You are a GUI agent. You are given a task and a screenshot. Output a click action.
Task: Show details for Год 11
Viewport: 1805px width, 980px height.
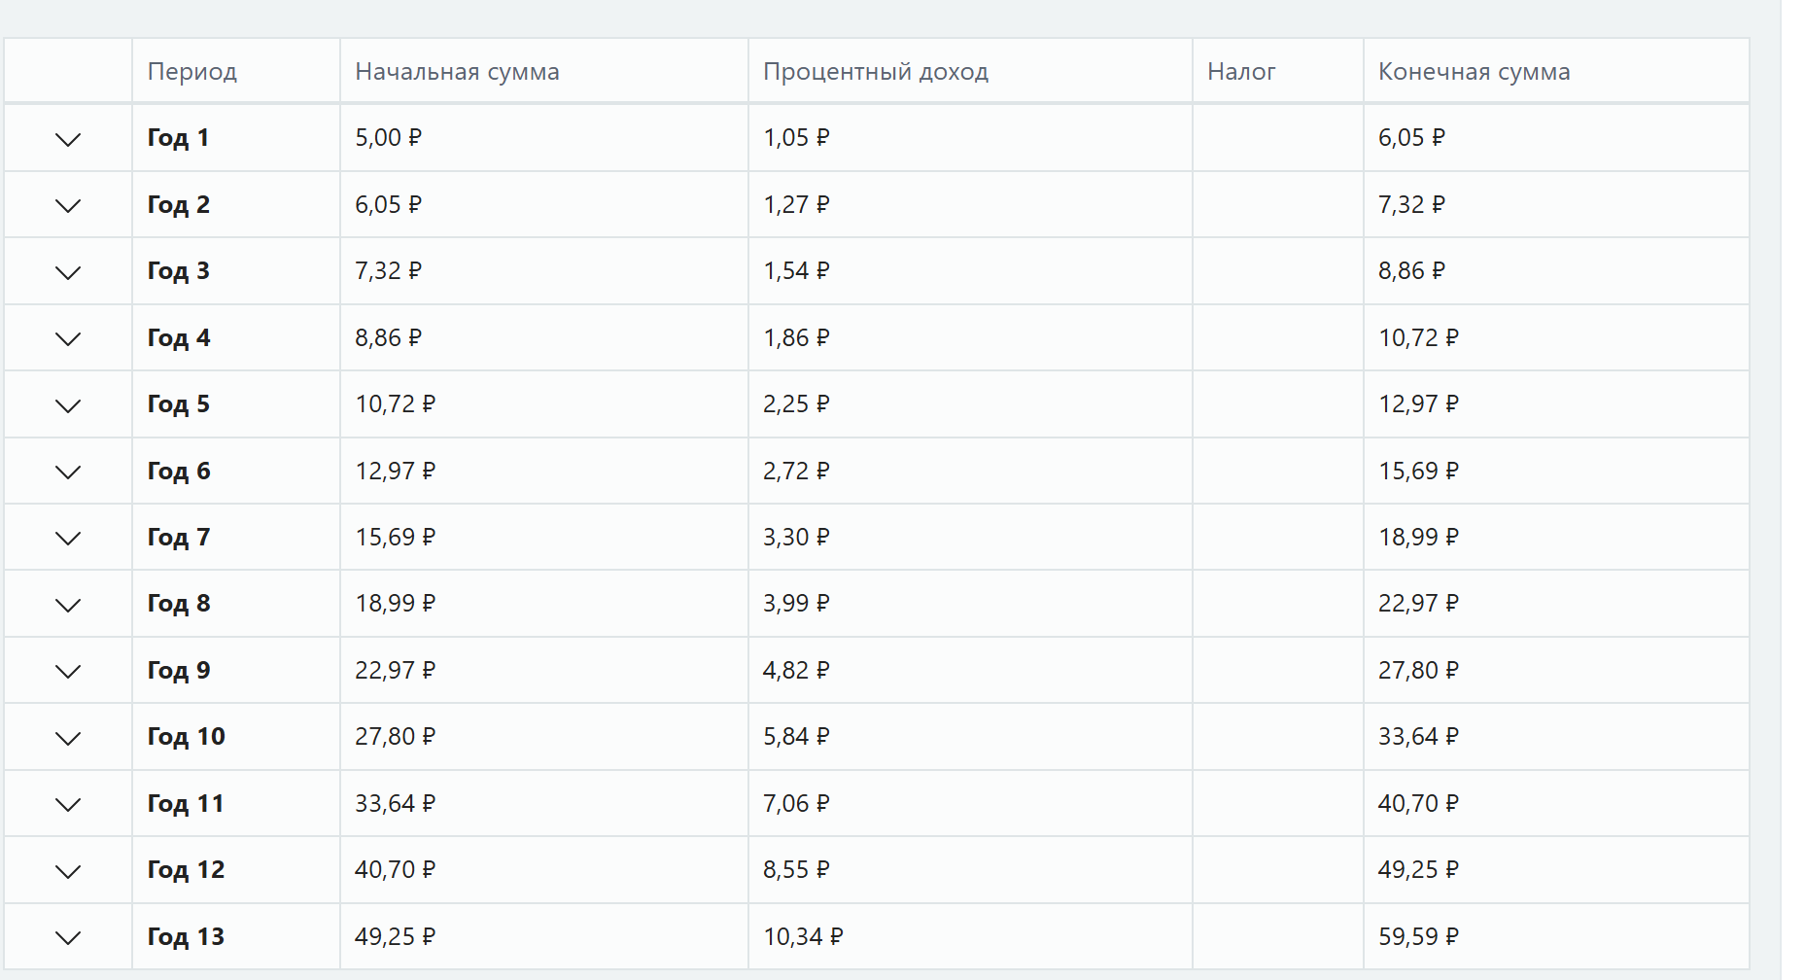[68, 804]
